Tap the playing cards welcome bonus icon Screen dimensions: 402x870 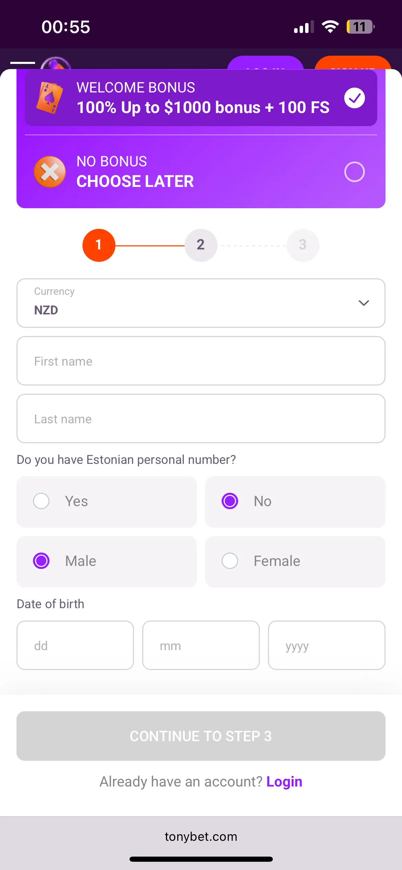click(x=49, y=98)
